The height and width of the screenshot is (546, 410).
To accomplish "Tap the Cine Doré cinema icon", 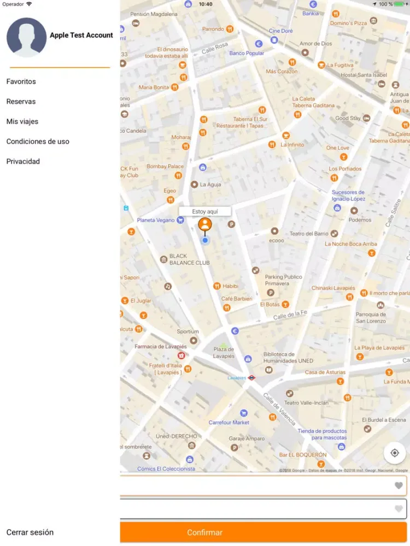I will click(x=274, y=40).
